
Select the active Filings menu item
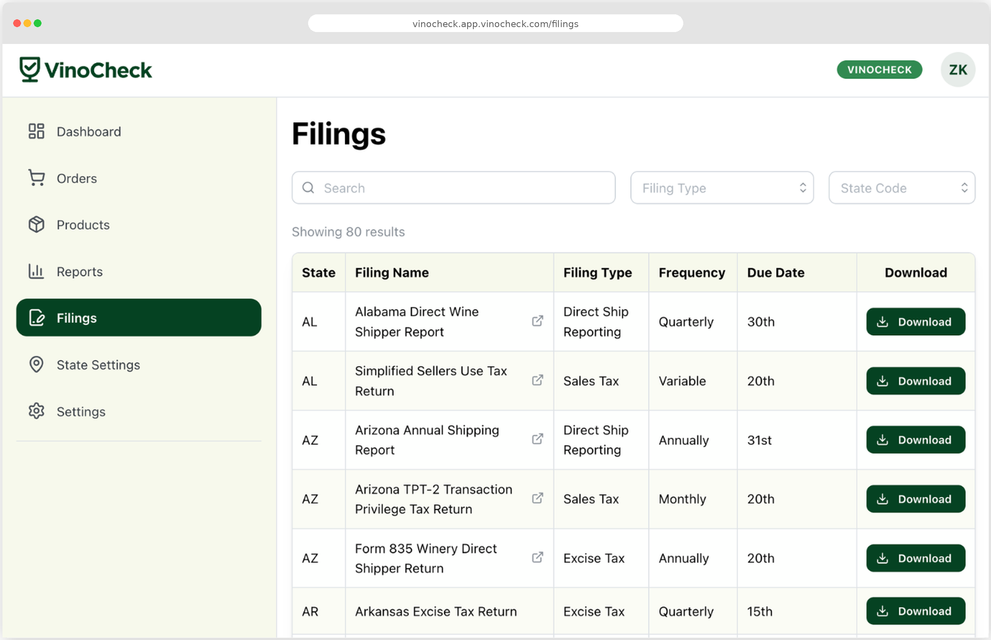tap(139, 318)
